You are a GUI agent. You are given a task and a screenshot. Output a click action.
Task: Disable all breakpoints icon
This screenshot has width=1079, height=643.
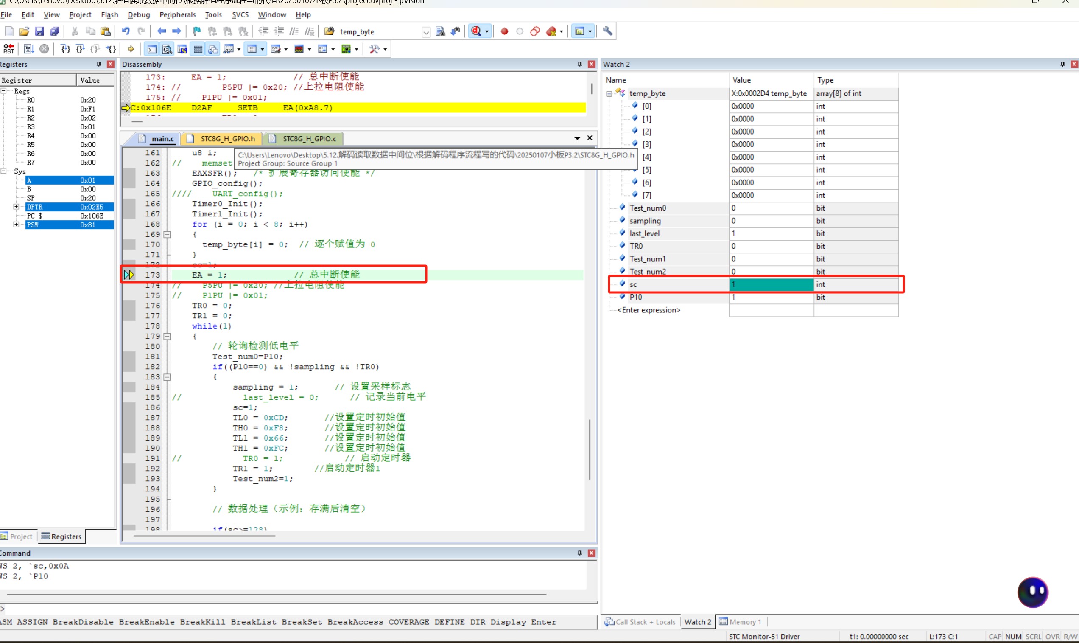[535, 31]
